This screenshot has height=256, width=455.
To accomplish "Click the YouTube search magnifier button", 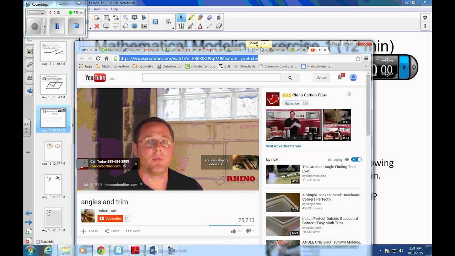I will [290, 78].
